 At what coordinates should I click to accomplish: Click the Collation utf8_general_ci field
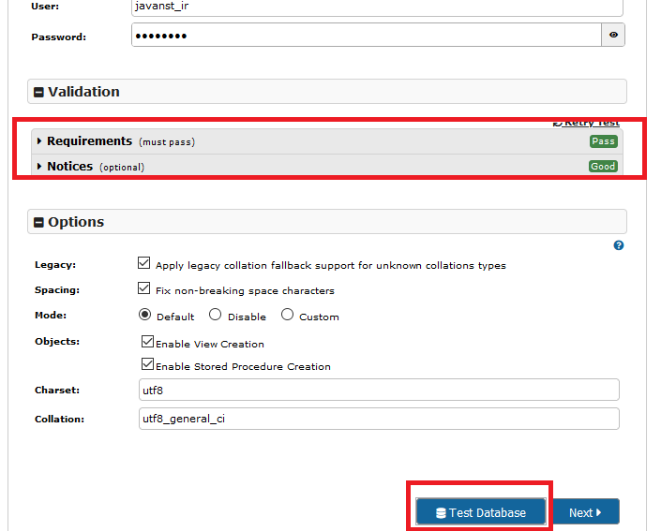pos(379,419)
